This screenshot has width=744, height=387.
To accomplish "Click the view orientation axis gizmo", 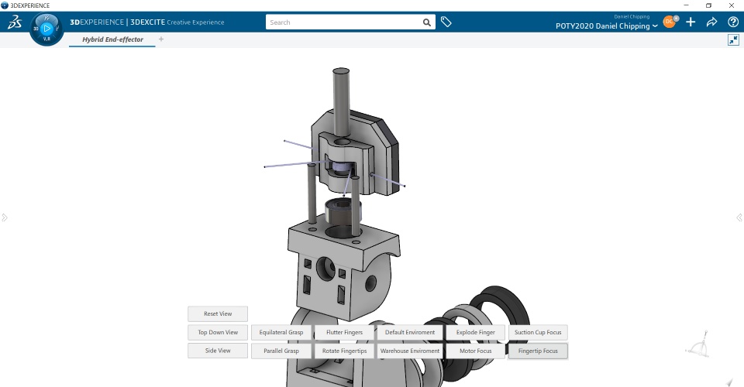I will (698, 345).
